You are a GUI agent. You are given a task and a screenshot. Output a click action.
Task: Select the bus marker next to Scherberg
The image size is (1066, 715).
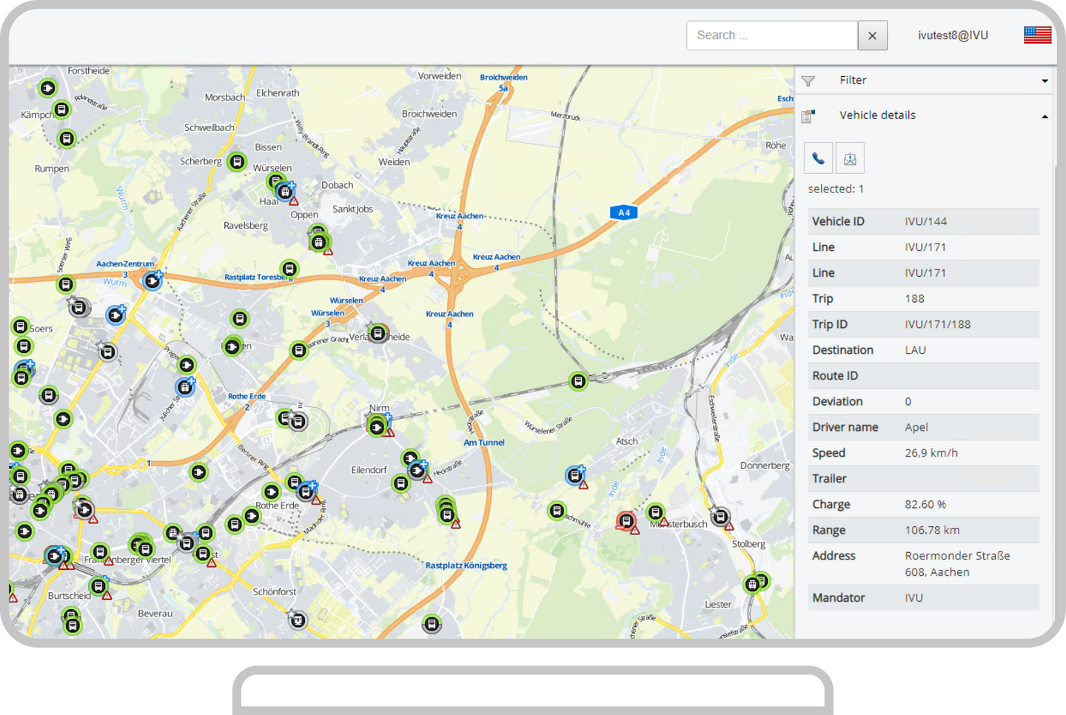237,161
